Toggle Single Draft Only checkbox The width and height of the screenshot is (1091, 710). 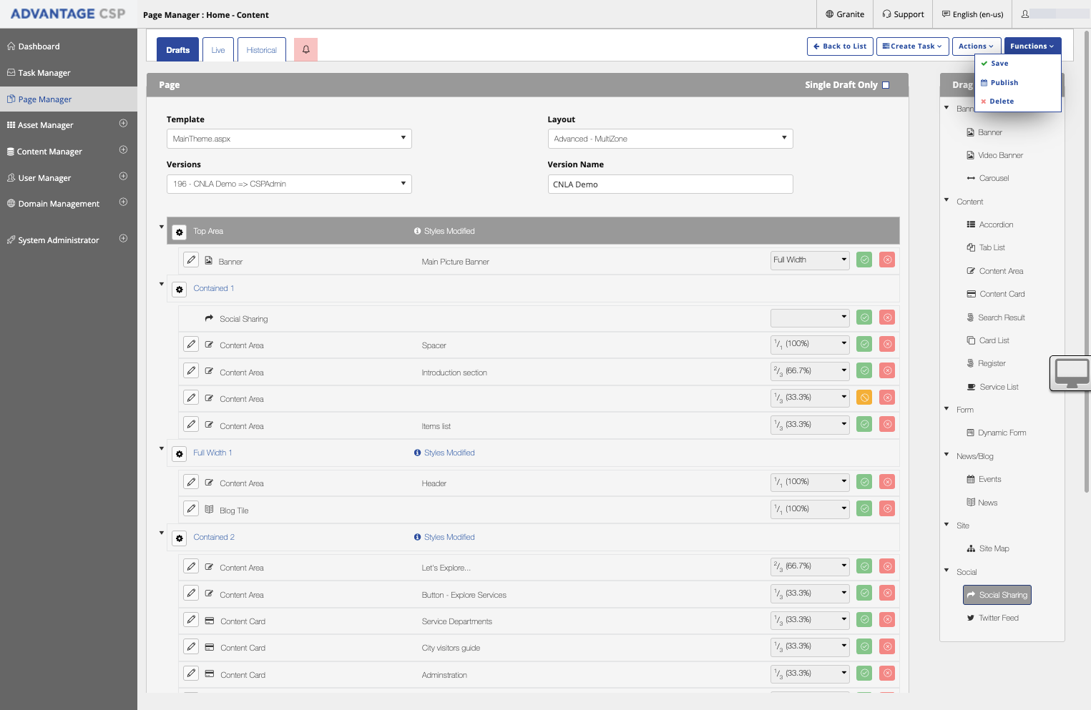tap(886, 85)
